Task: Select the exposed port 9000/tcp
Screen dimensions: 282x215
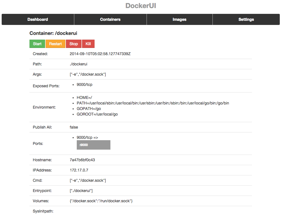Action: [85, 85]
